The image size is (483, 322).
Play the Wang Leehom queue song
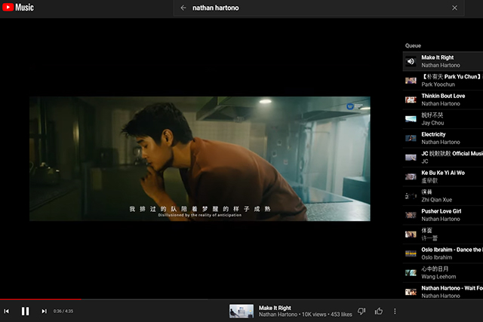point(443,272)
